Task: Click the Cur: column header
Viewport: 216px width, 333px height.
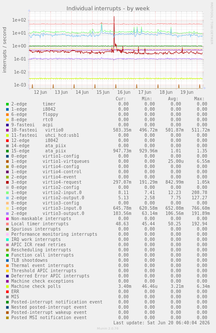Action: coord(121,99)
